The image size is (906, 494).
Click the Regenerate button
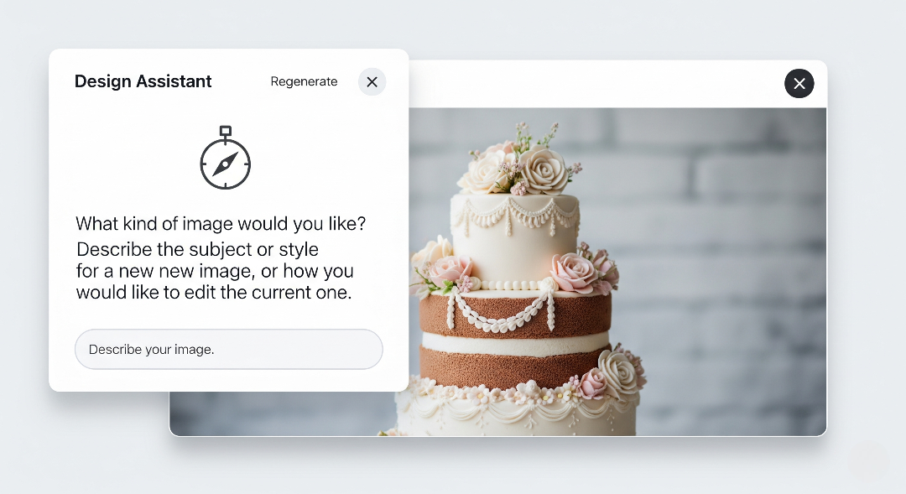(x=304, y=81)
